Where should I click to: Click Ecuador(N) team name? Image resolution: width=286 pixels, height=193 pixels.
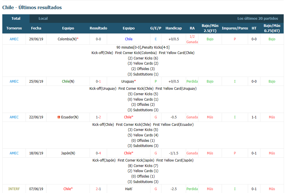coord(70,117)
